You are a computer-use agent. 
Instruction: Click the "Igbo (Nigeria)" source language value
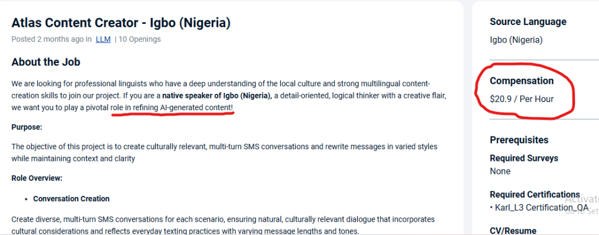[x=516, y=40]
